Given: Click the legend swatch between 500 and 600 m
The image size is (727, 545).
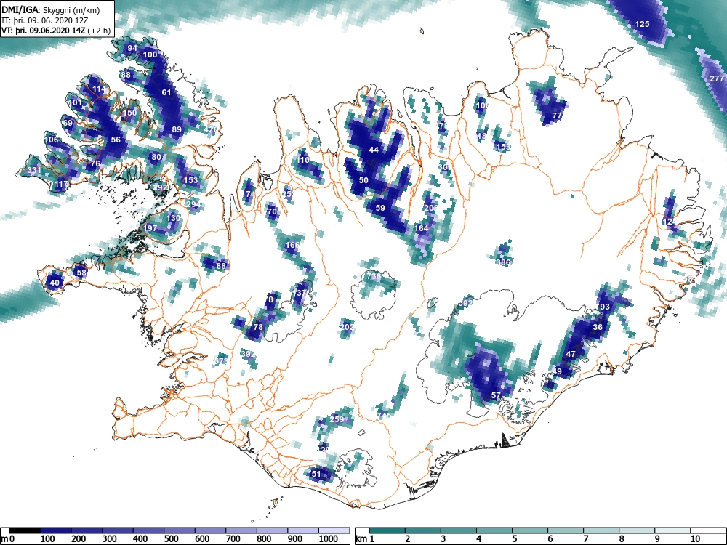Looking at the screenshot, I should click(180, 530).
